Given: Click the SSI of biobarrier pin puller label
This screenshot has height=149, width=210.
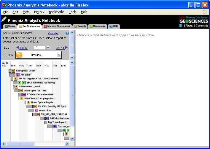Looking at the screenshot, I should click(x=39, y=99).
